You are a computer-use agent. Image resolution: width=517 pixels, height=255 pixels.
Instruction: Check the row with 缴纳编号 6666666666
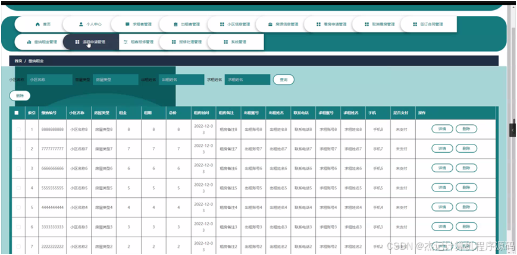(x=18, y=168)
